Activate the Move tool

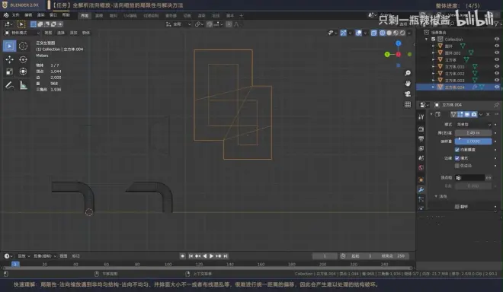click(x=9, y=59)
